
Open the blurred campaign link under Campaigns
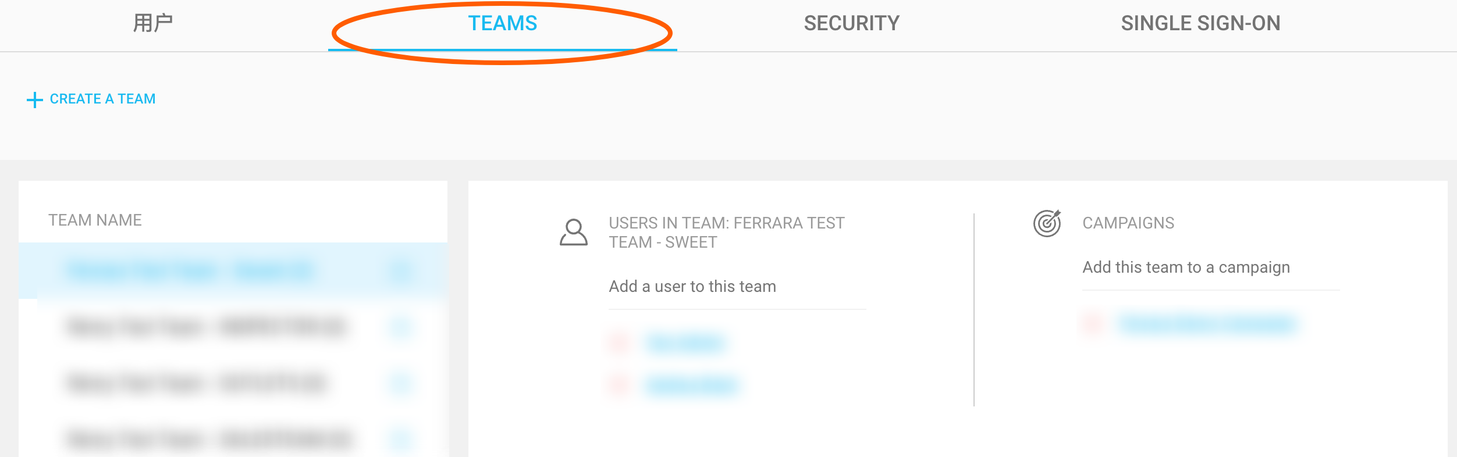coord(1207,323)
